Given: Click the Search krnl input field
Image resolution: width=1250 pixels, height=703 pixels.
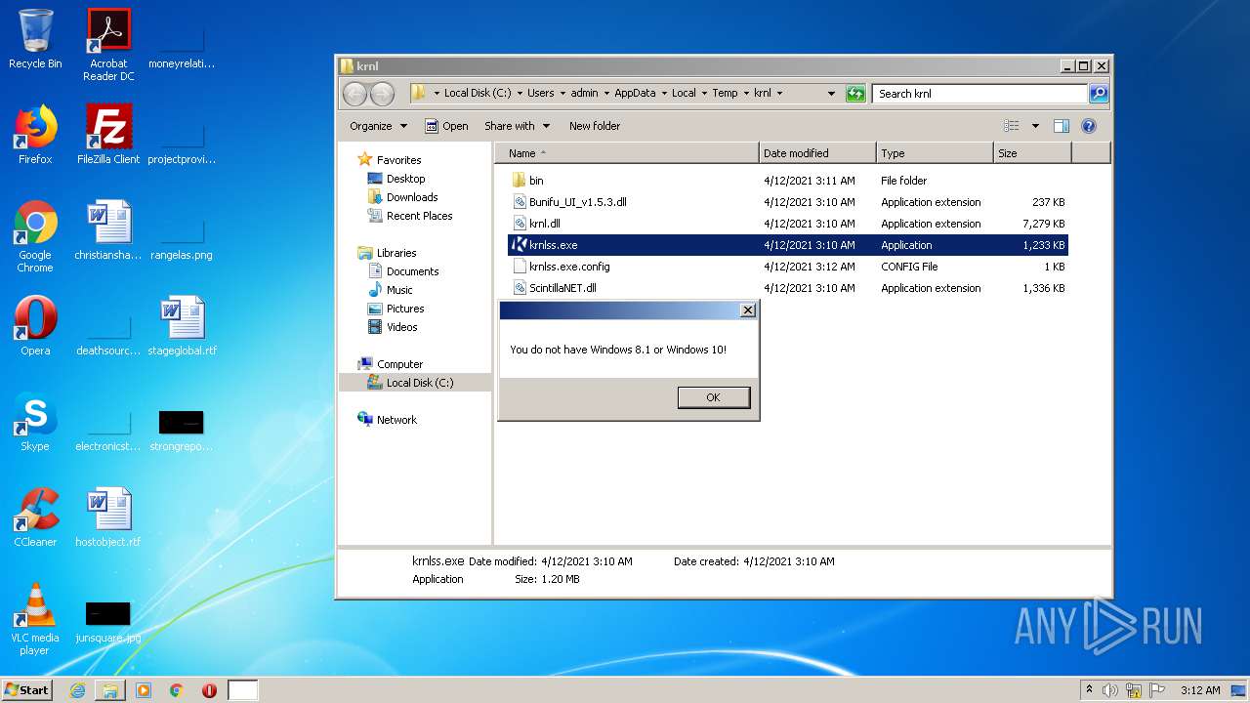Looking at the screenshot, I should click(x=979, y=94).
